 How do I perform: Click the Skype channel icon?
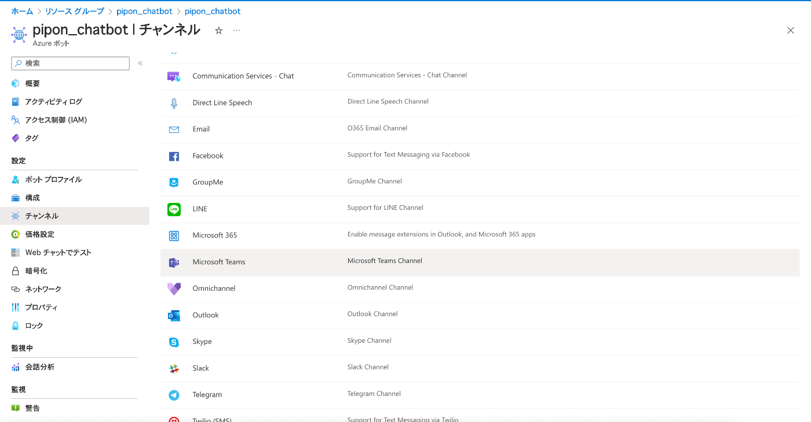tap(174, 342)
